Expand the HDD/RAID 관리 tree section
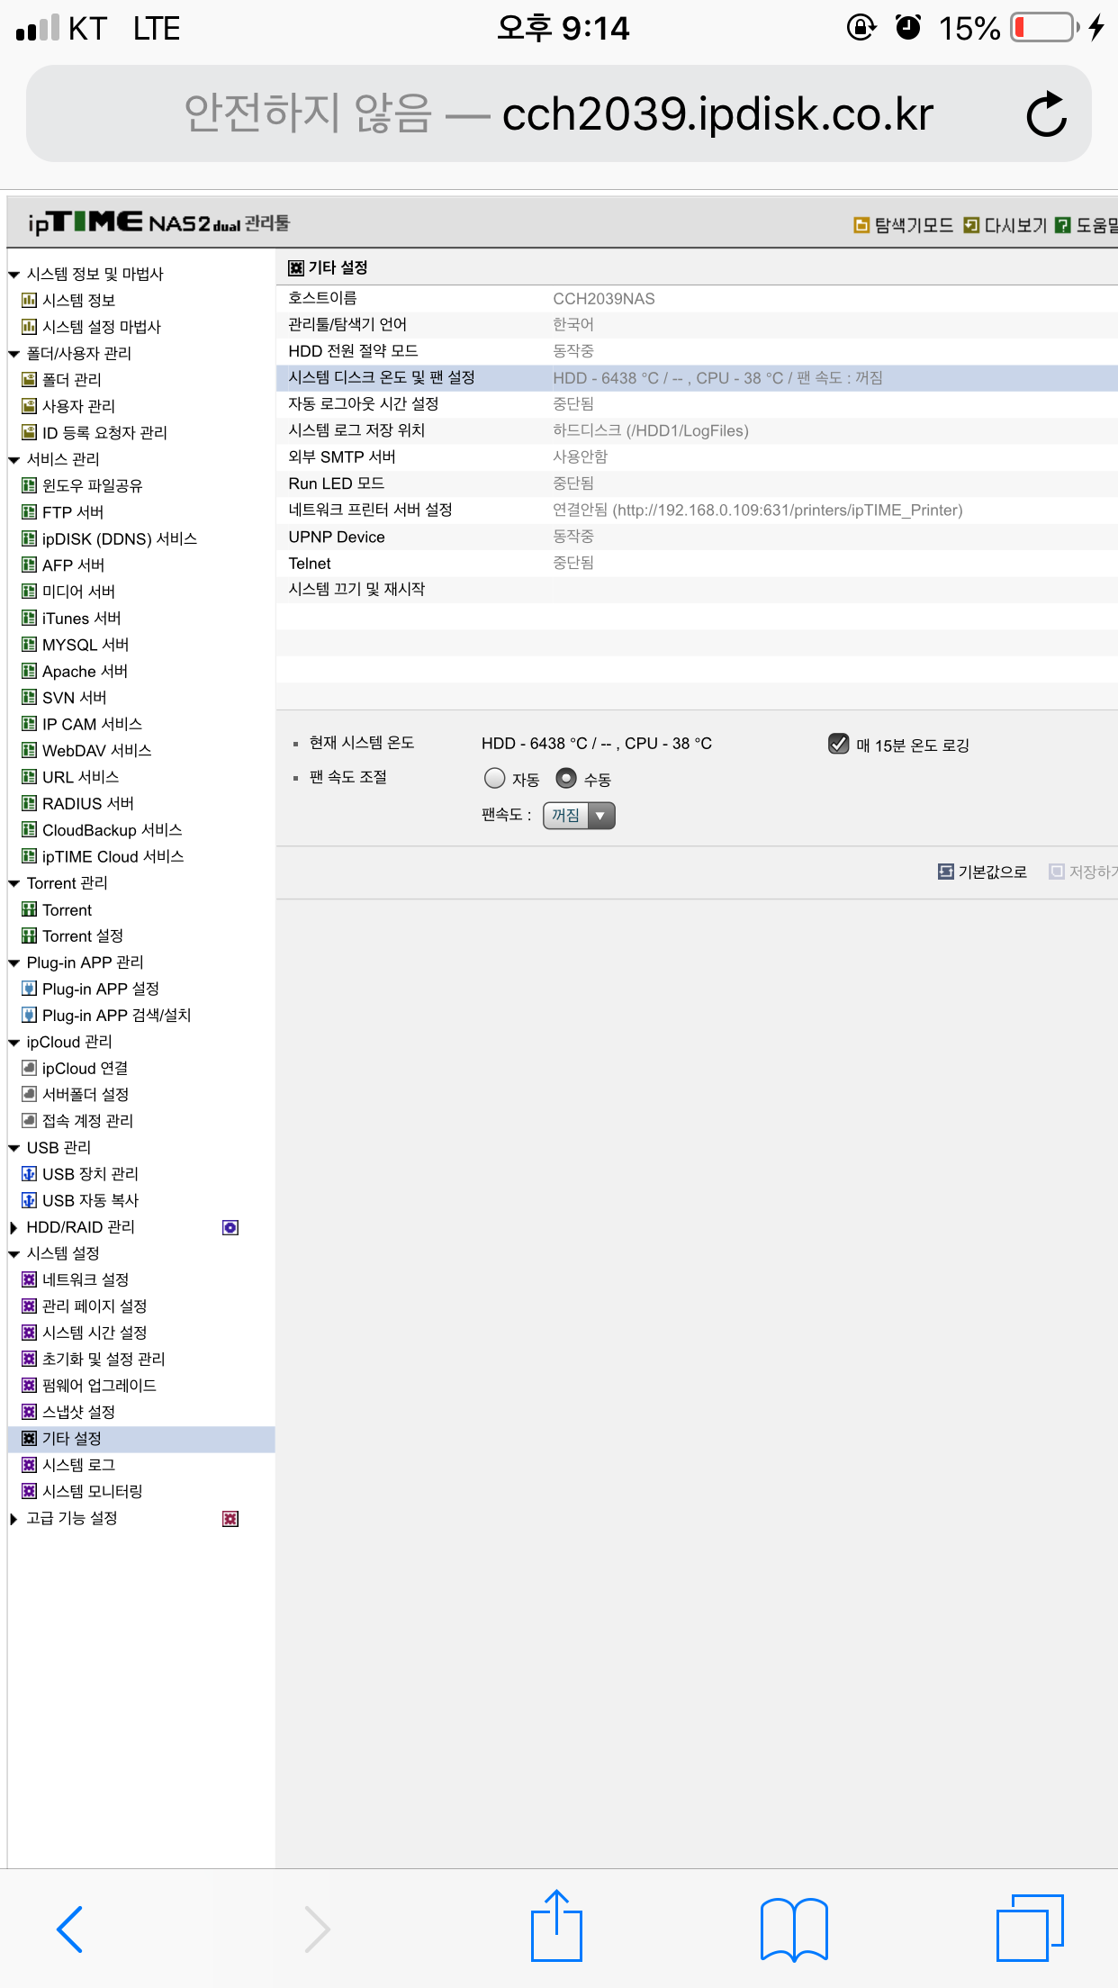1118x1988 pixels. [14, 1227]
